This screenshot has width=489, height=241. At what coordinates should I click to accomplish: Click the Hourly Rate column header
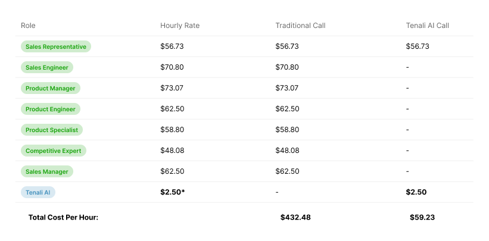180,26
